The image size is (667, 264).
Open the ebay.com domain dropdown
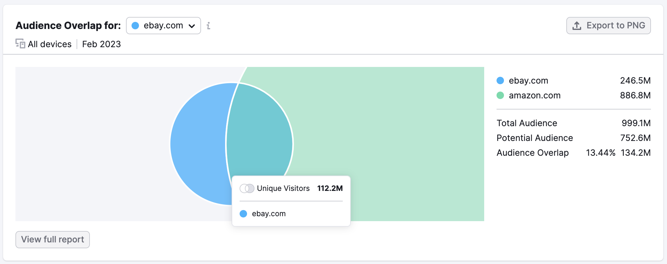click(x=163, y=26)
